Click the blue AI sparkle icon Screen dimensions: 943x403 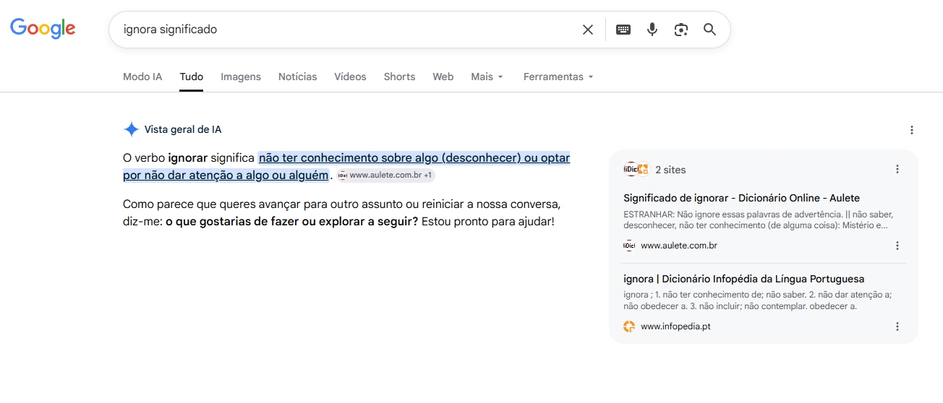tap(131, 130)
